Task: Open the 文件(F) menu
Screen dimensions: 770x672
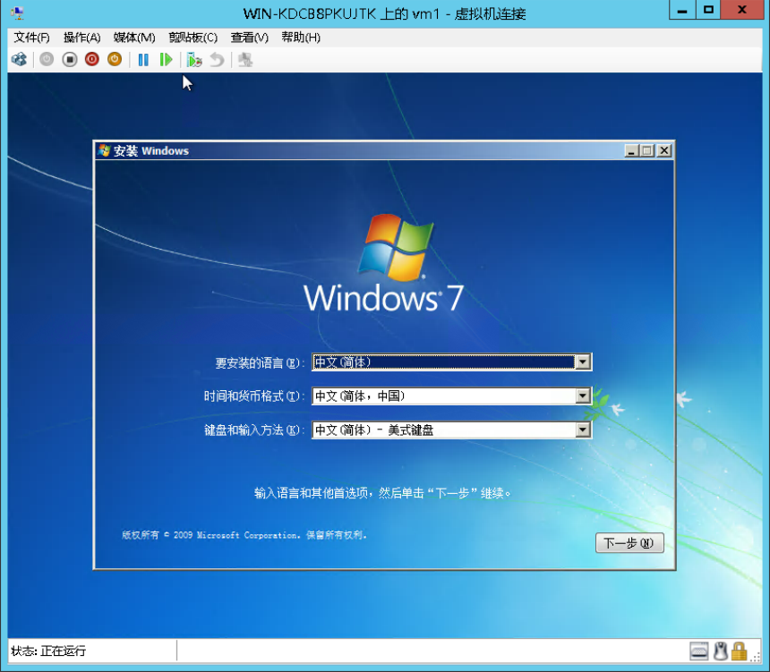Action: click(x=32, y=38)
